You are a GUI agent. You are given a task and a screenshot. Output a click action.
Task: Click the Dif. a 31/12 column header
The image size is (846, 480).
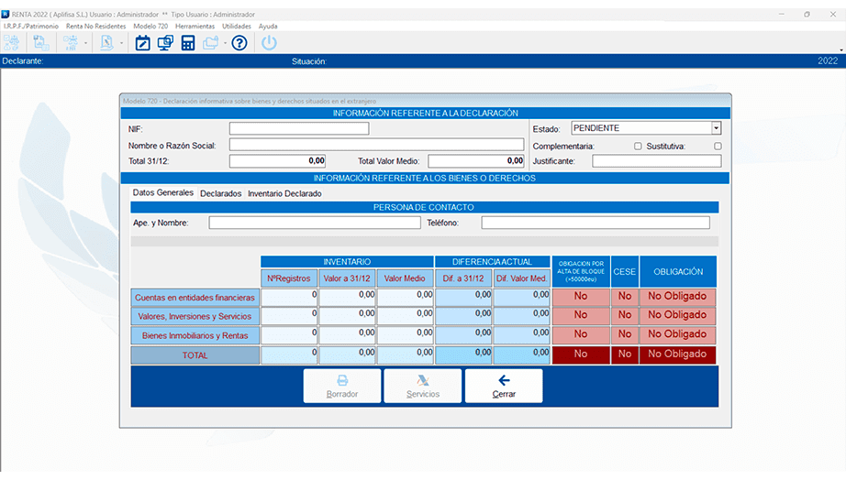(x=463, y=278)
